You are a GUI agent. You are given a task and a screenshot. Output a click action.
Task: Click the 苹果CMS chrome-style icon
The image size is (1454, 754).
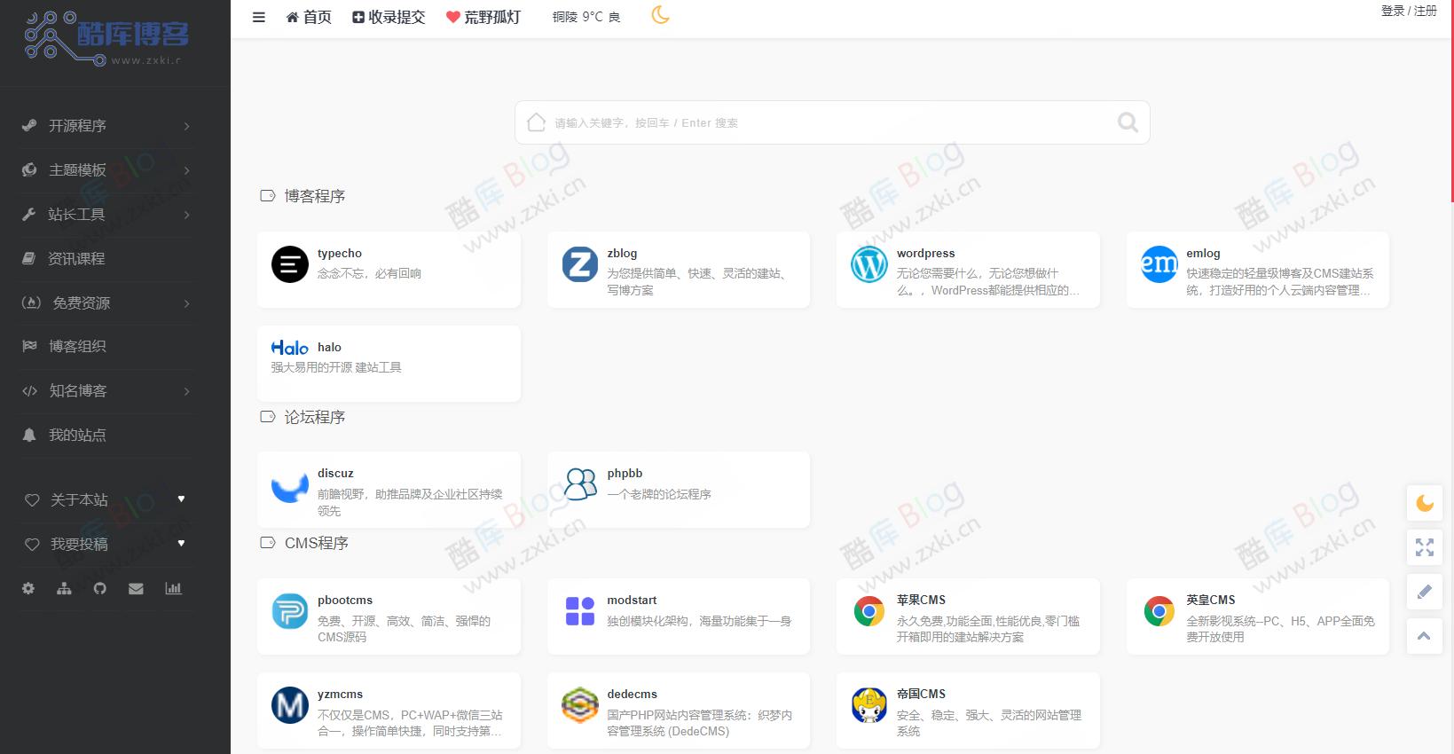(x=869, y=611)
